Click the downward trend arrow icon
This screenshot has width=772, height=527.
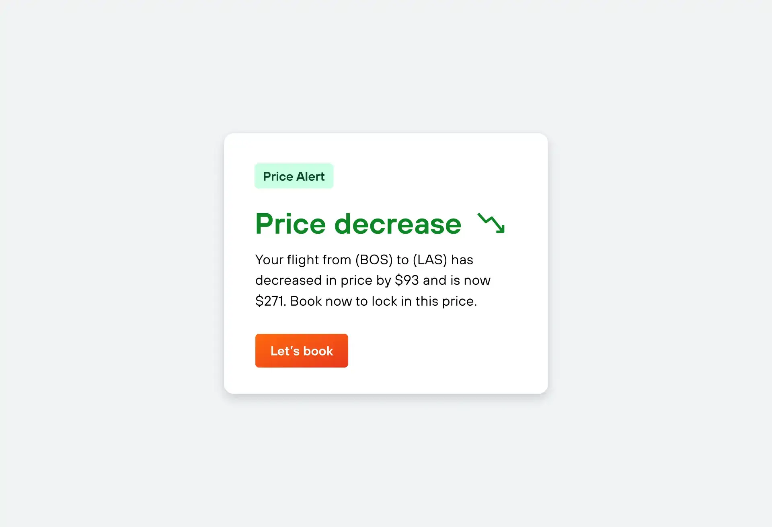(x=491, y=223)
